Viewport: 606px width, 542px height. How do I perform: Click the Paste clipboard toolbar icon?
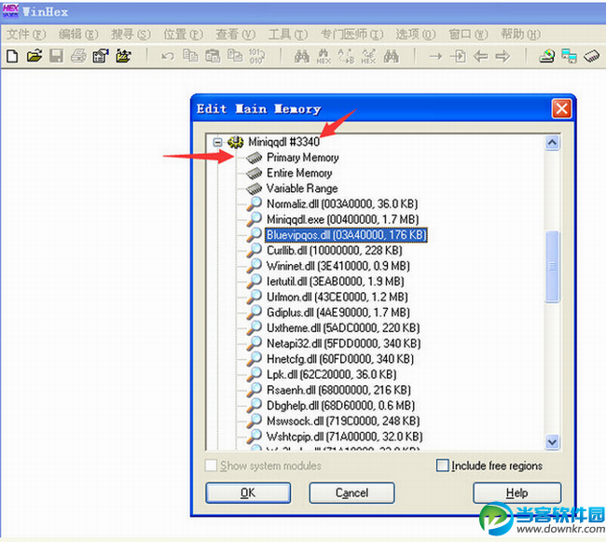point(213,57)
